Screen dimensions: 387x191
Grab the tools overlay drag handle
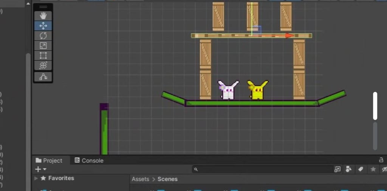[43, 7]
